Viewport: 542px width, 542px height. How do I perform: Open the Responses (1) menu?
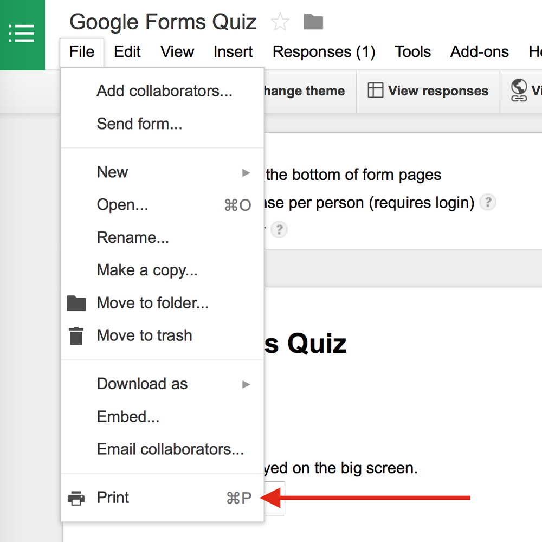coord(324,52)
